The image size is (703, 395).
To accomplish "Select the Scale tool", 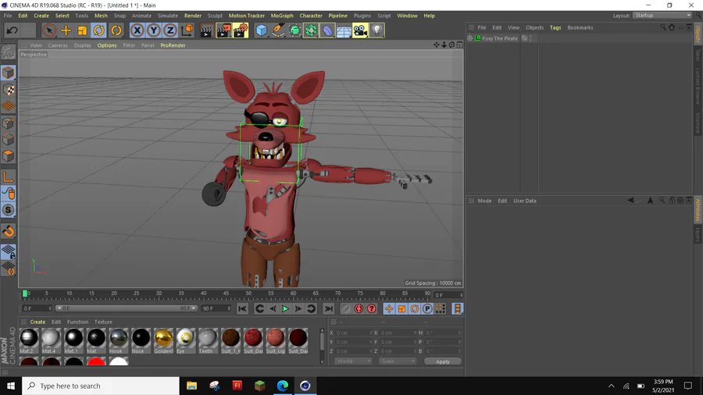I will pos(83,30).
